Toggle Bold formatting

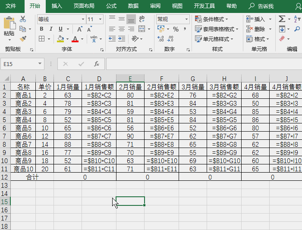click(x=41, y=29)
